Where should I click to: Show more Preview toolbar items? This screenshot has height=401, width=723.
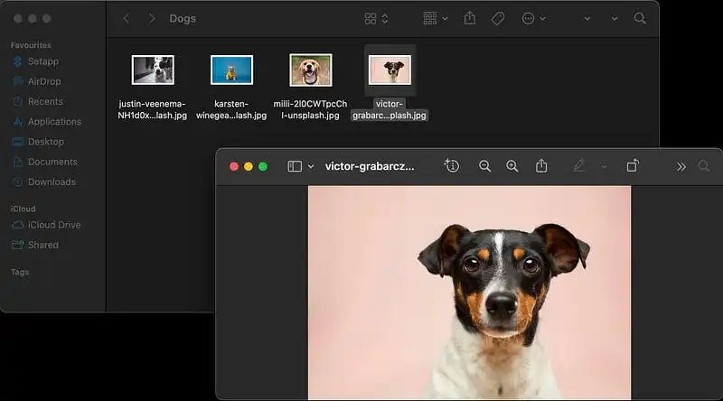click(681, 167)
